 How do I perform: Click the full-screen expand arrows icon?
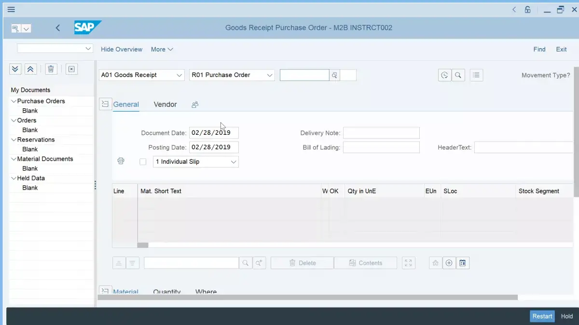[x=409, y=263]
